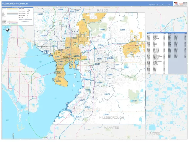Click the MANATEE county label
The width and height of the screenshot is (189, 142).
(111, 128)
